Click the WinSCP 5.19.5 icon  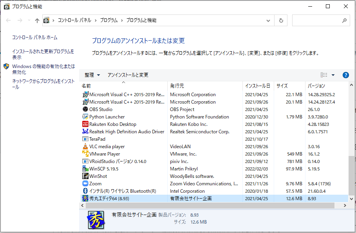(x=85, y=168)
